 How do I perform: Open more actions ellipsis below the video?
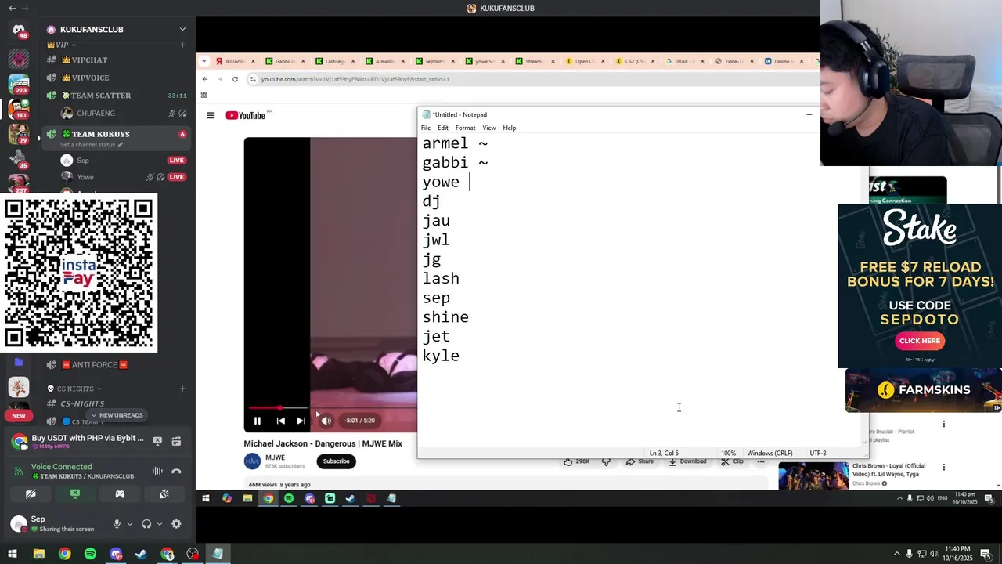pyautogui.click(x=760, y=461)
